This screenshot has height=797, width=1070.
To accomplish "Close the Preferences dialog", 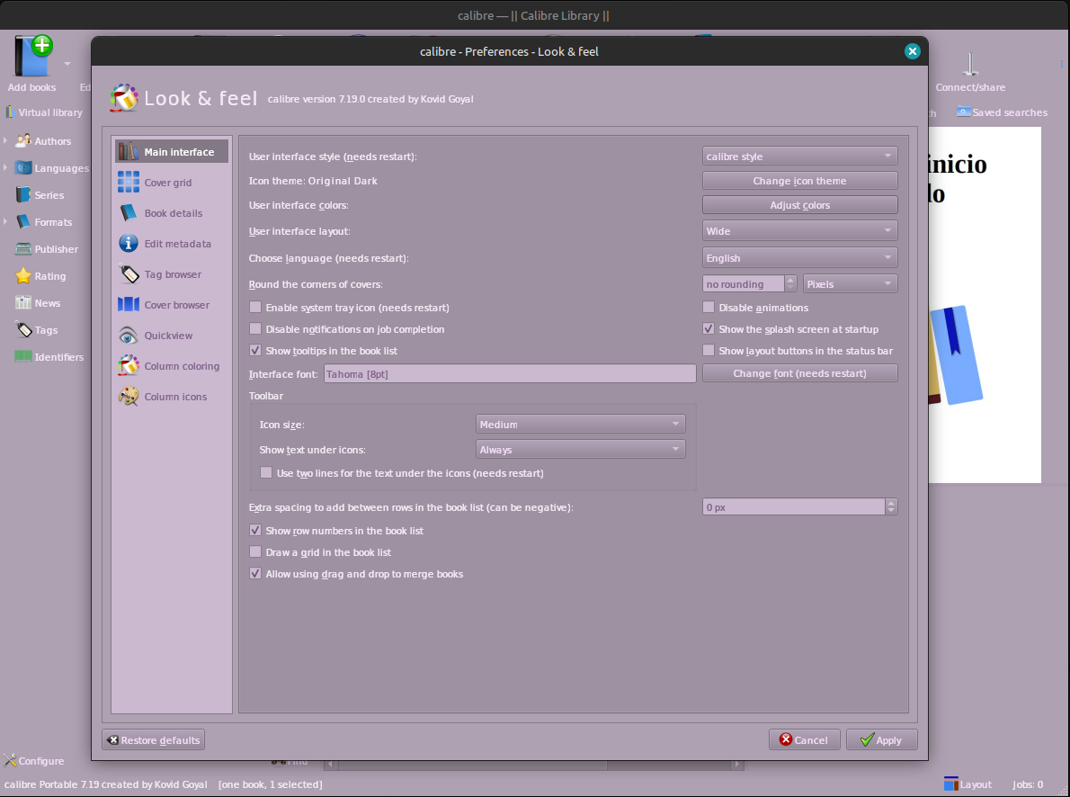I will (x=913, y=51).
